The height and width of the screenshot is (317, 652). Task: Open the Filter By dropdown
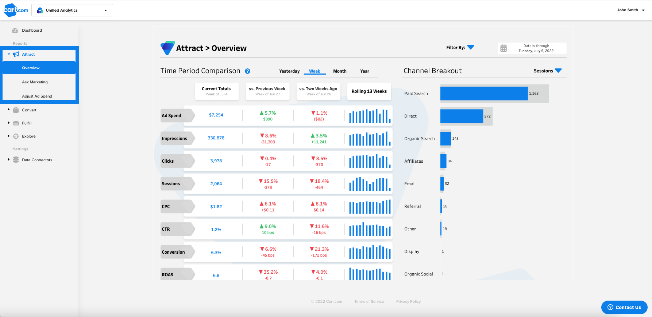[460, 48]
